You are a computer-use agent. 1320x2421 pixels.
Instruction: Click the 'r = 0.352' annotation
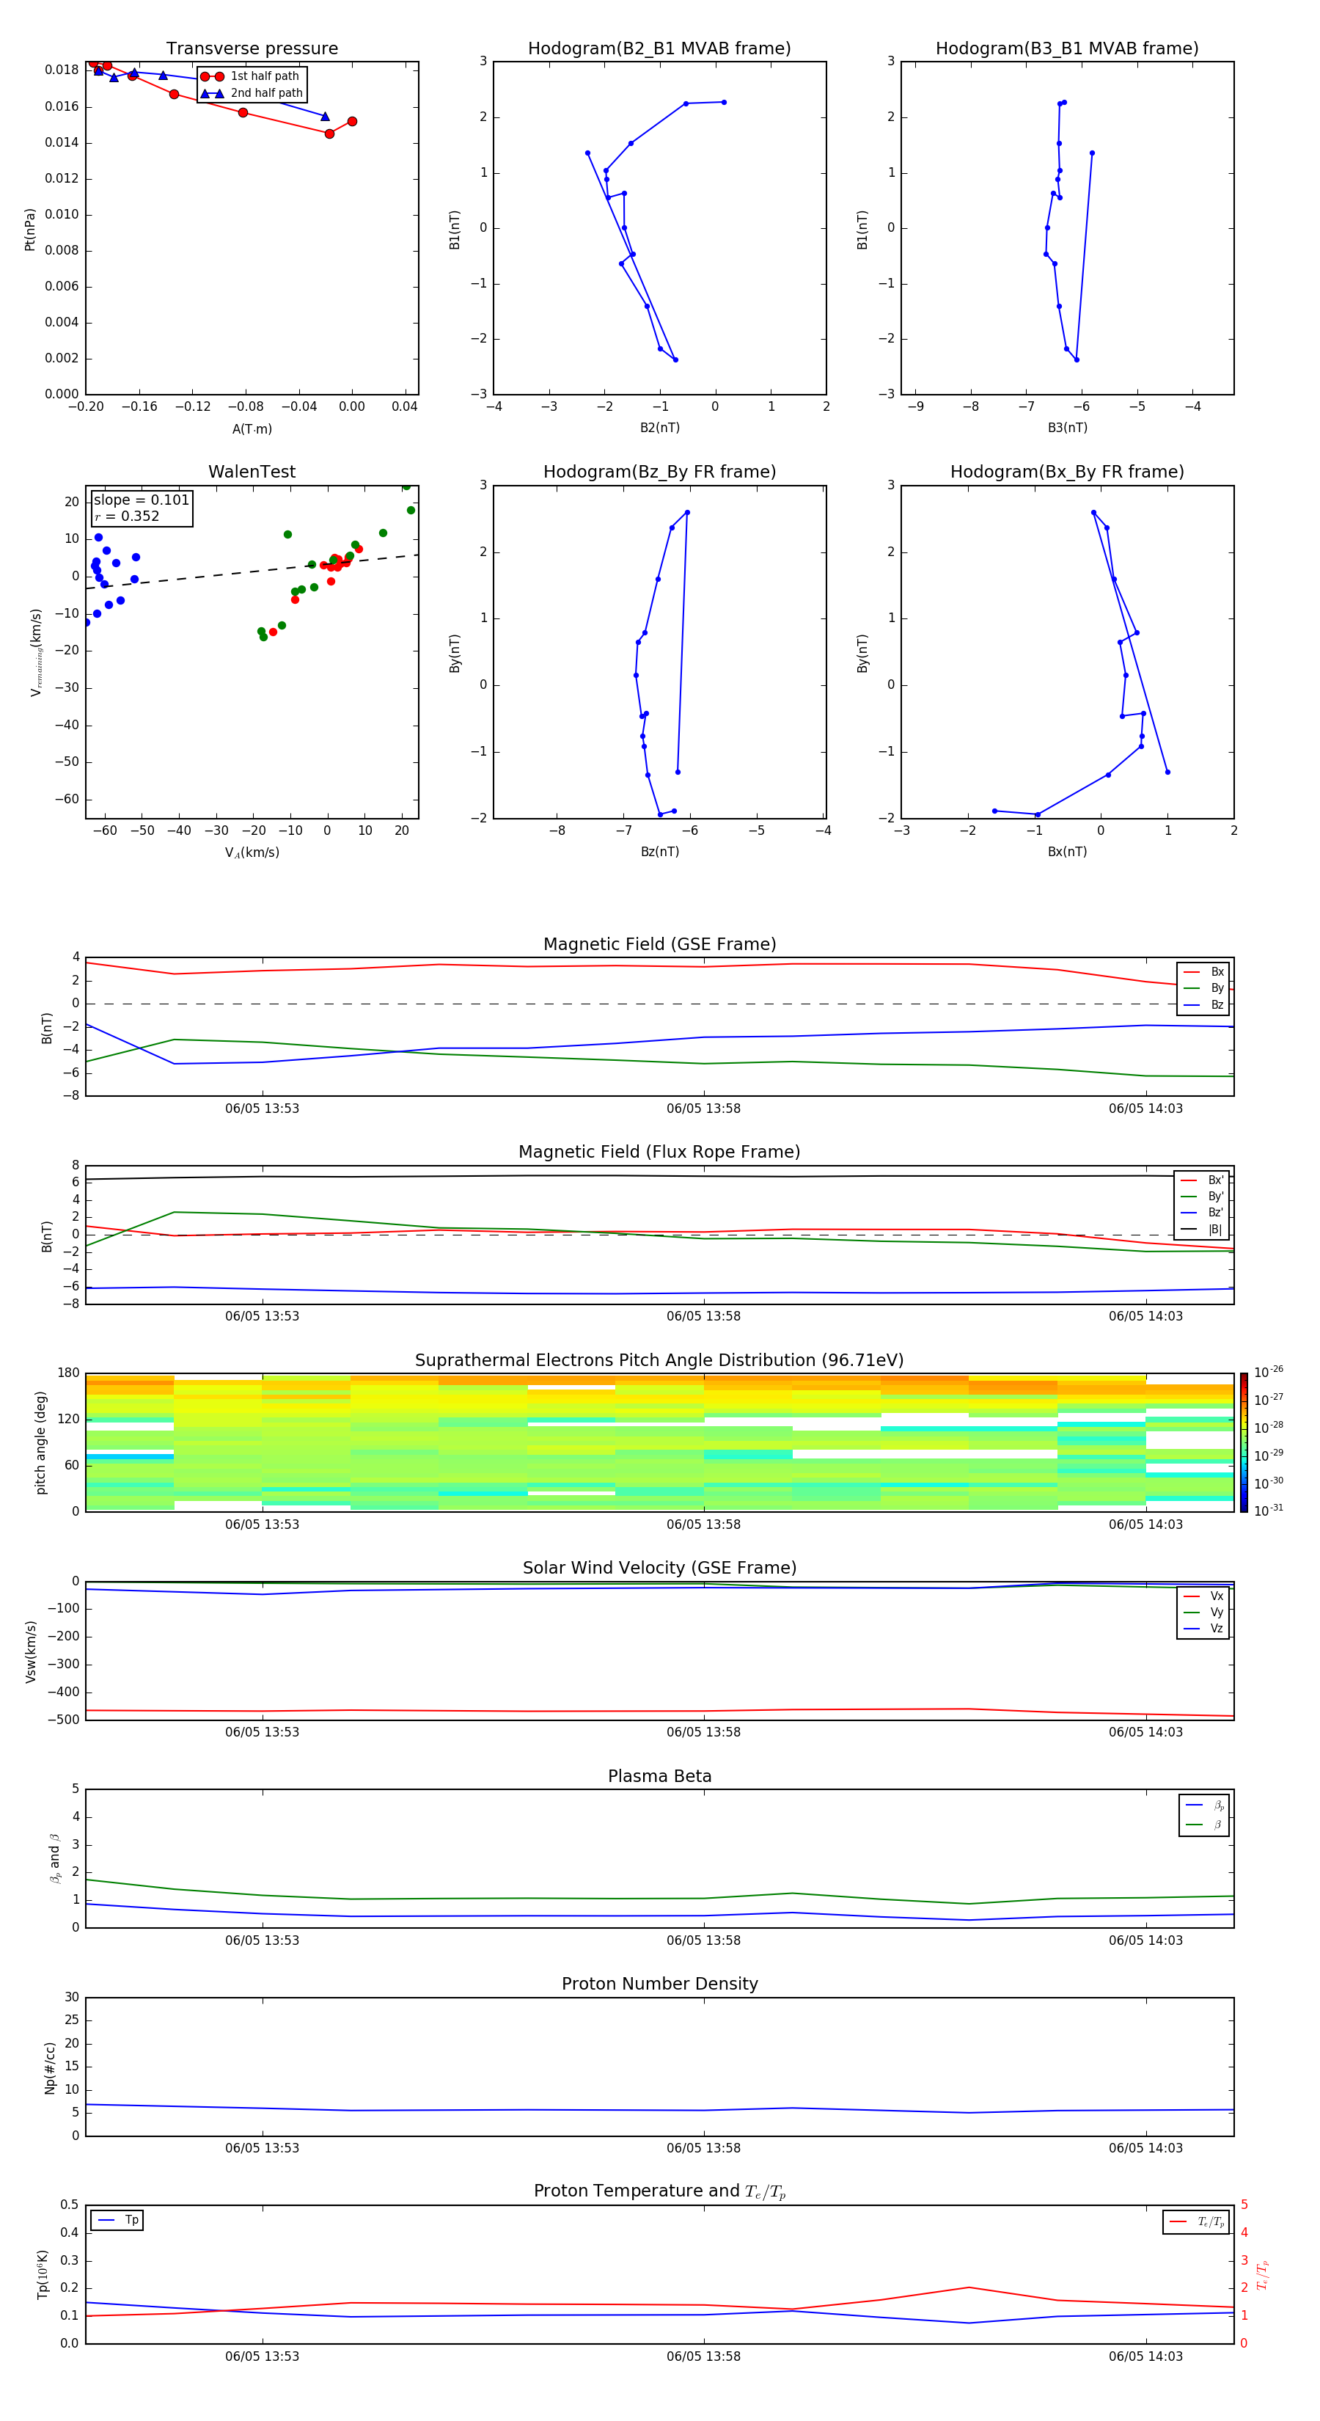click(x=127, y=516)
